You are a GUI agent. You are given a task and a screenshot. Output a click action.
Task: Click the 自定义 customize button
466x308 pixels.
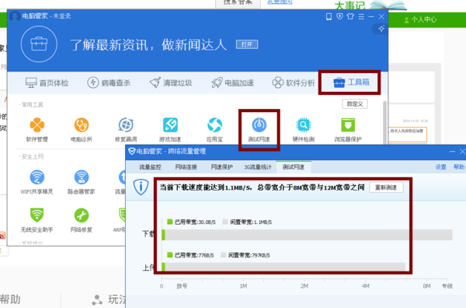coord(355,104)
